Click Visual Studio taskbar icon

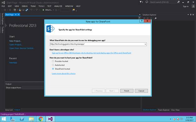[50, 119]
